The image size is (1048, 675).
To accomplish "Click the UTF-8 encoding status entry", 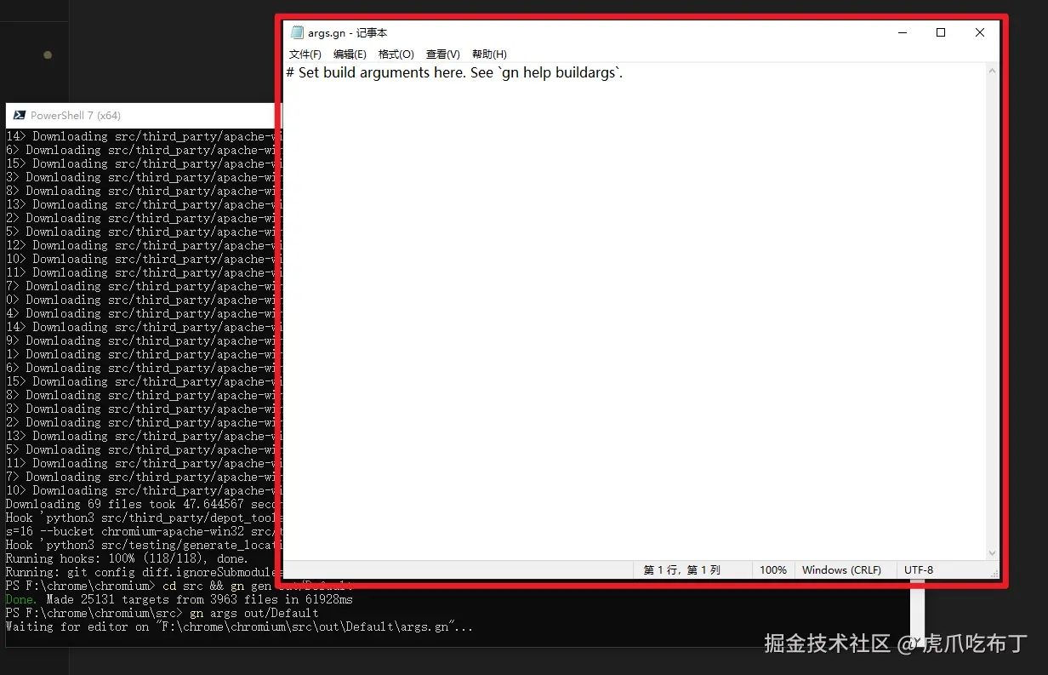I will coord(919,569).
